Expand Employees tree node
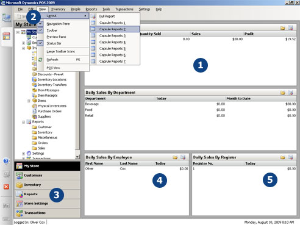 pos(23,43)
